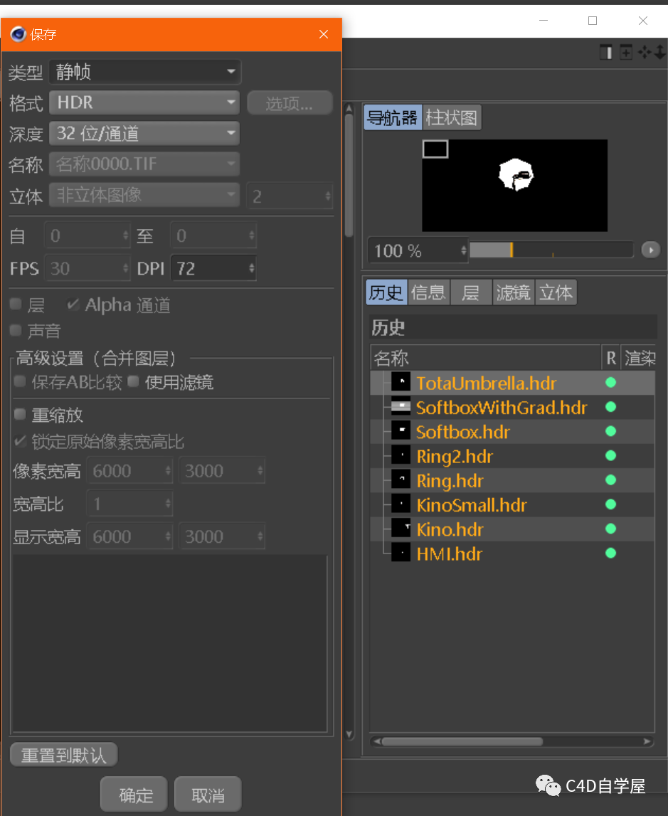Click the 选项... options button
Viewport: 668px width, 816px height.
click(290, 103)
